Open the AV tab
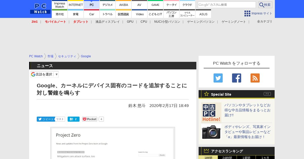 click(x=140, y=5)
